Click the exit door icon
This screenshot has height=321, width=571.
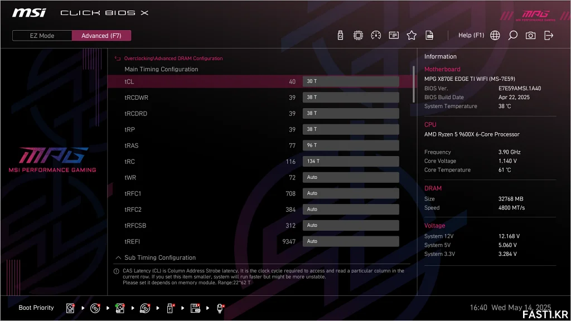[x=549, y=35]
